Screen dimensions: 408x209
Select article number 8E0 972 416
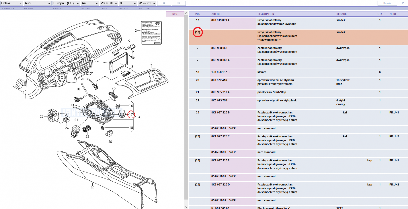219,80
